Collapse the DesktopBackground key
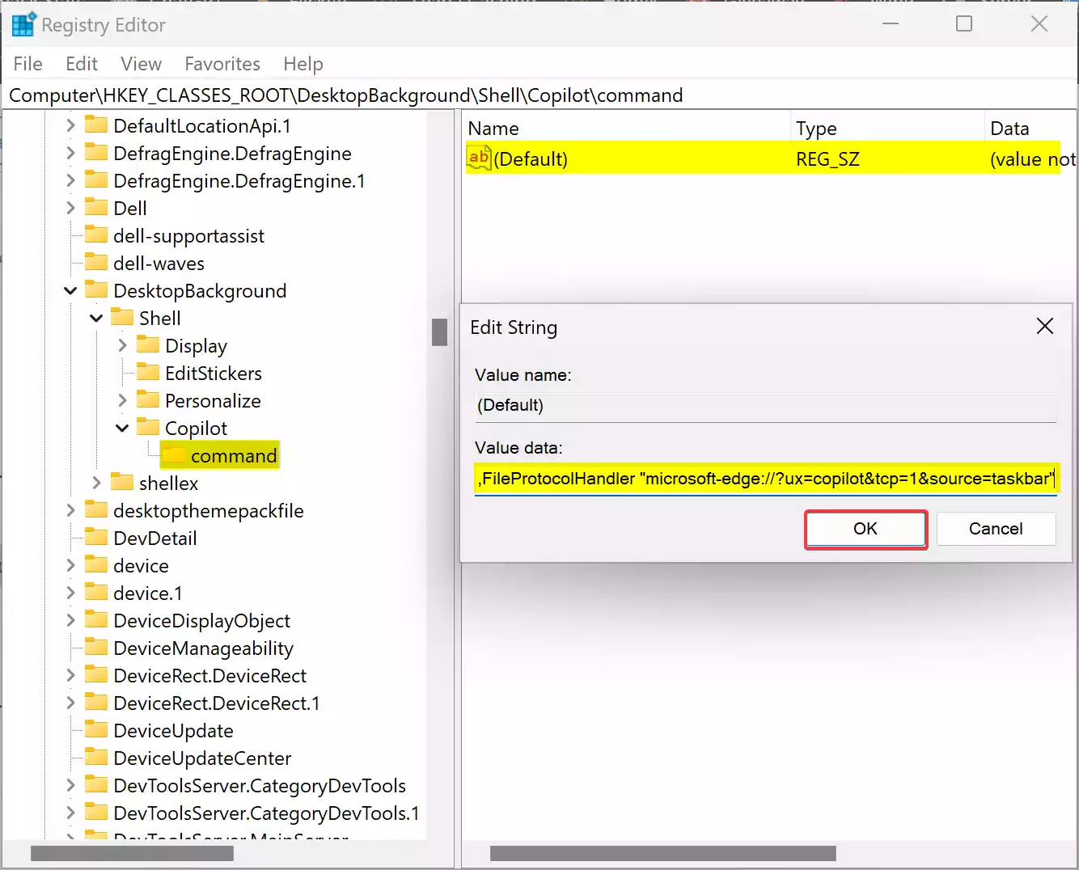This screenshot has height=870, width=1079. [x=70, y=290]
